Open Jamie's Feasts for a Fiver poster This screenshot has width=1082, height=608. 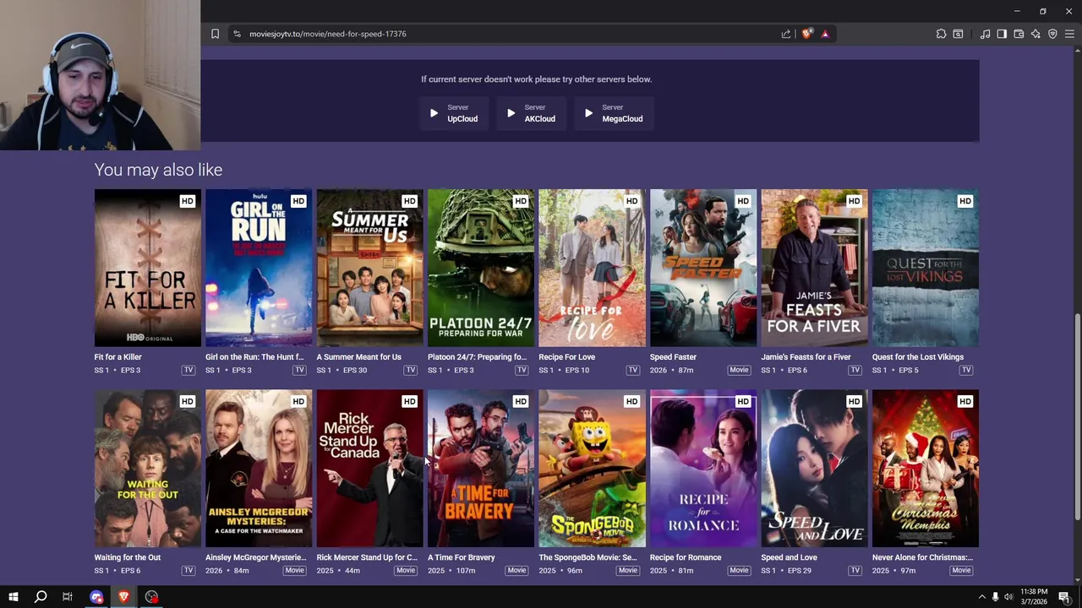click(x=815, y=268)
